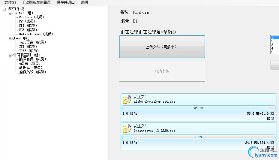Click the 上传文件（可多个）button
Image resolution: width=279 pixels, height=160 pixels.
tap(162, 47)
